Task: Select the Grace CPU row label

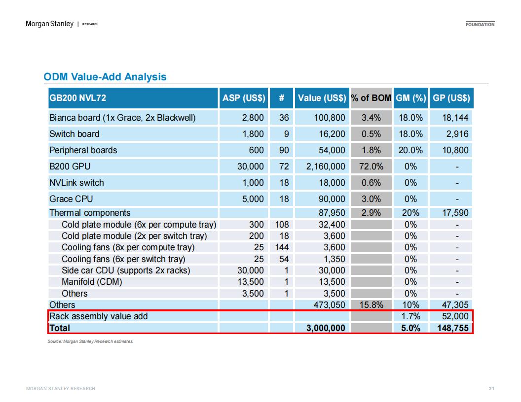Action: click(71, 199)
